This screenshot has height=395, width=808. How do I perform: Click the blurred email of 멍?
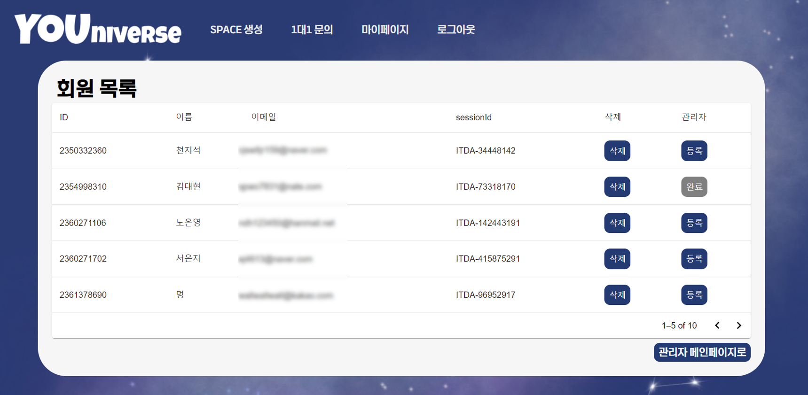[286, 295]
